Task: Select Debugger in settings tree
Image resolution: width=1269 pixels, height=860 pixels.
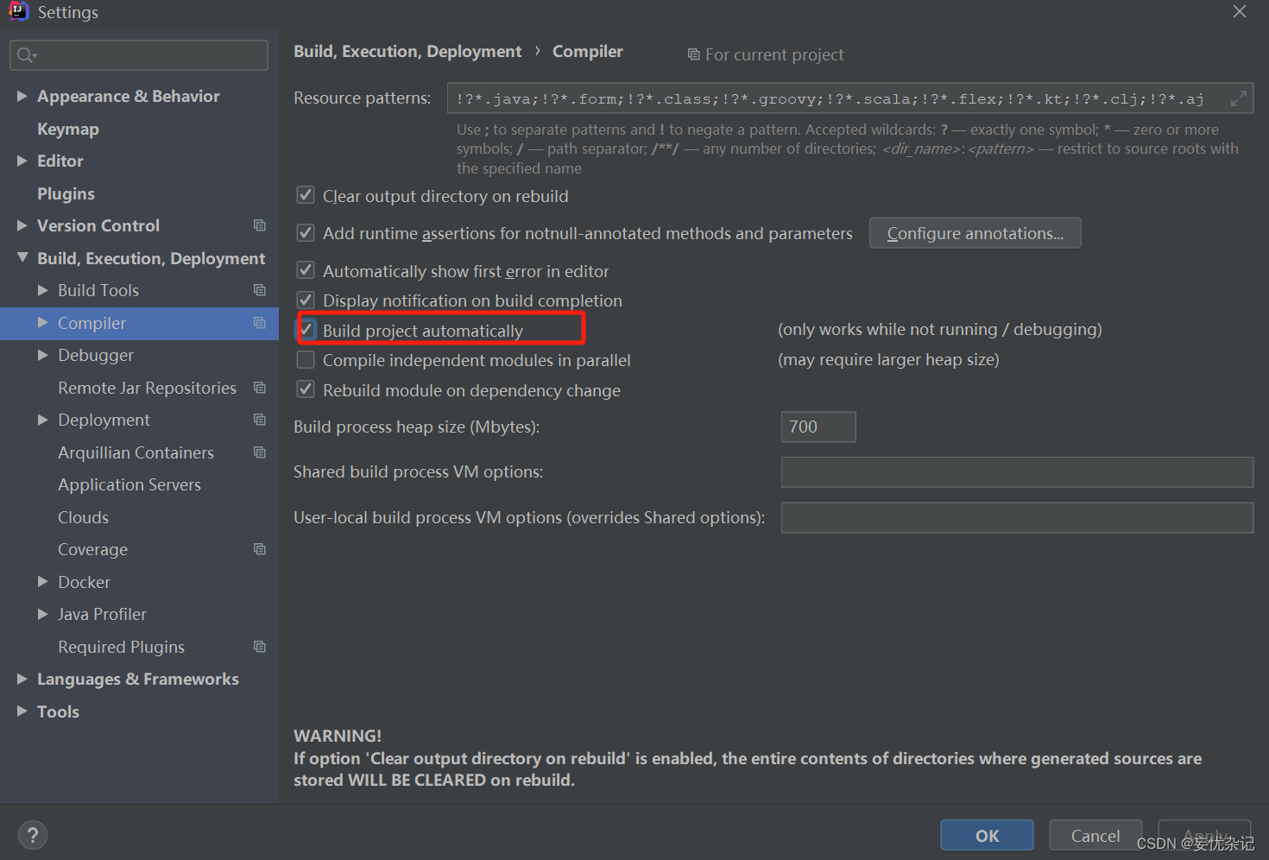Action: pos(96,355)
